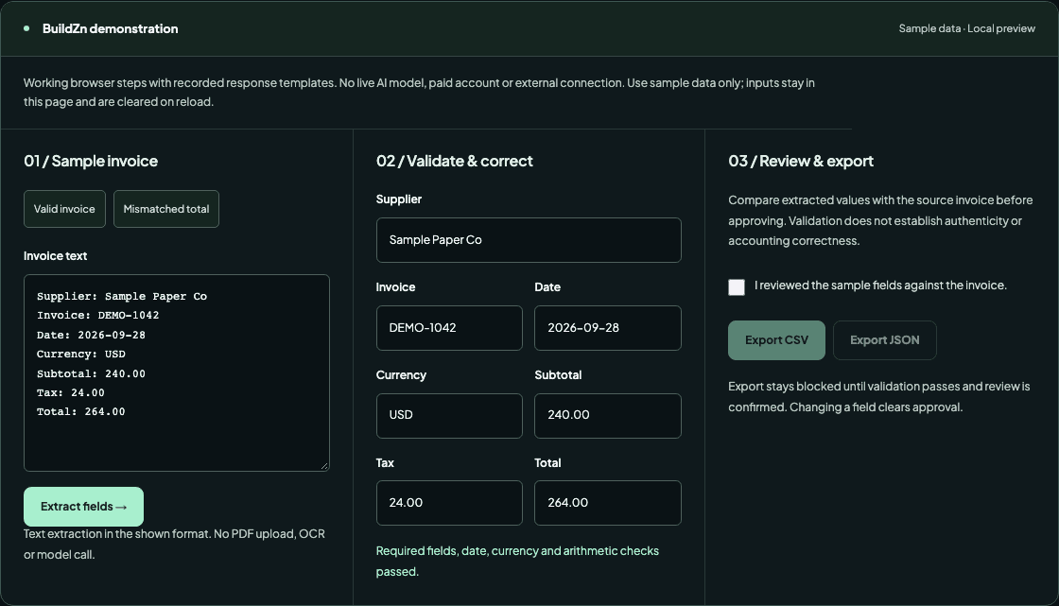
Task: Click the Extract fields button
Action: [84, 507]
